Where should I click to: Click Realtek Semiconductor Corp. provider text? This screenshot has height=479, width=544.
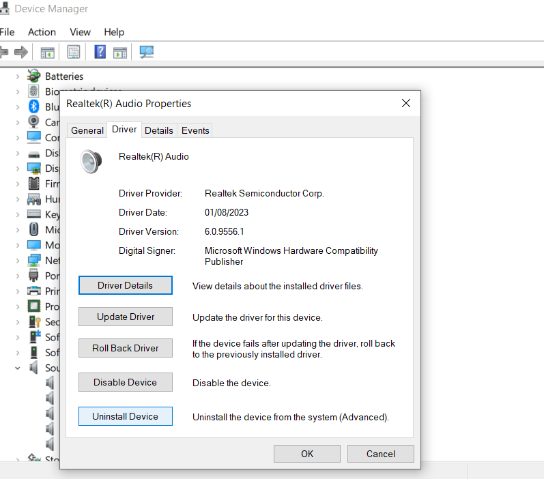point(264,193)
